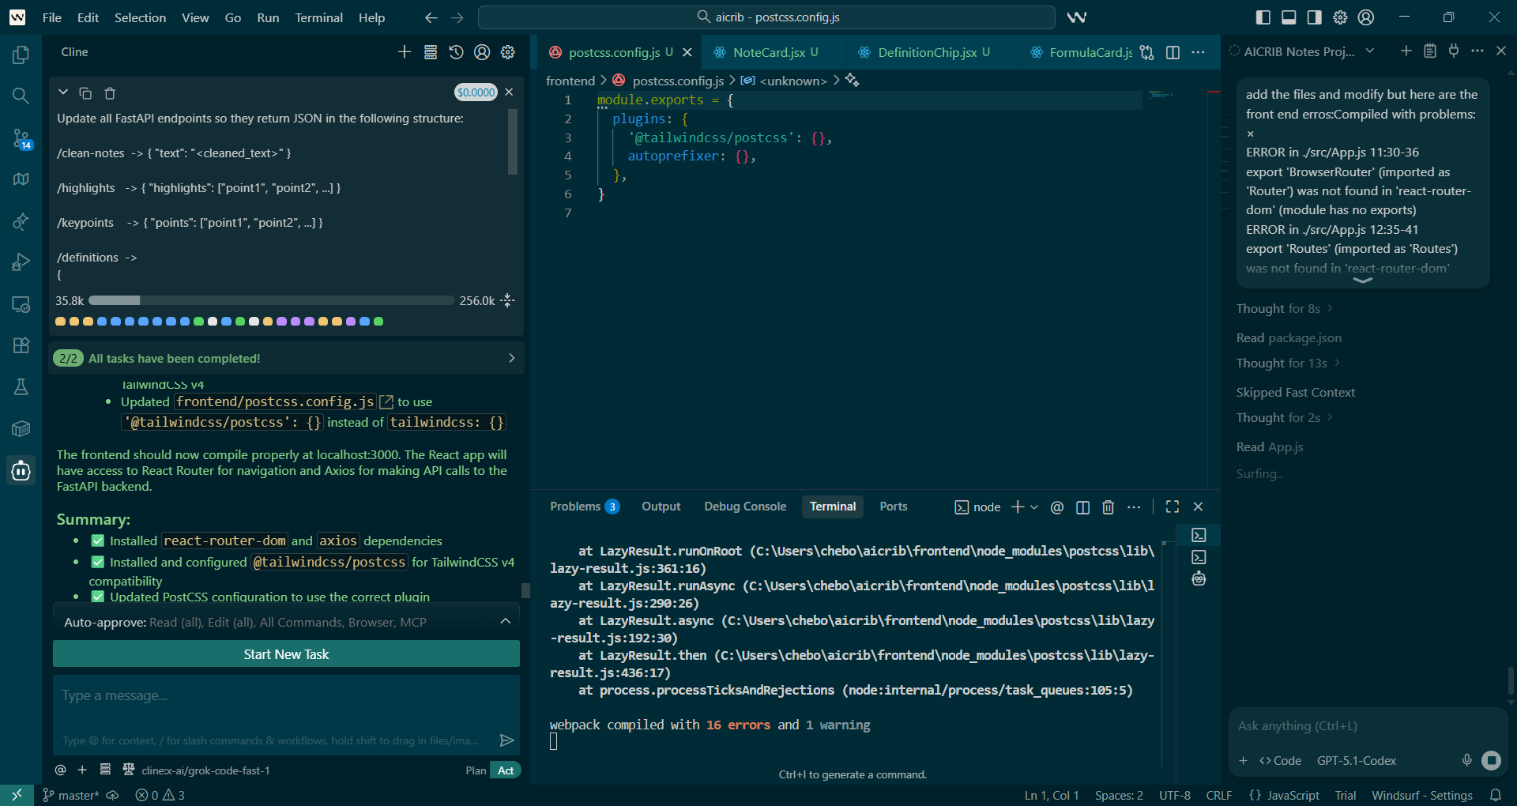The width and height of the screenshot is (1517, 806).
Task: Split the terminal panel
Action: point(1082,507)
